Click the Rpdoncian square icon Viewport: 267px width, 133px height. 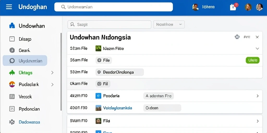click(x=12, y=109)
